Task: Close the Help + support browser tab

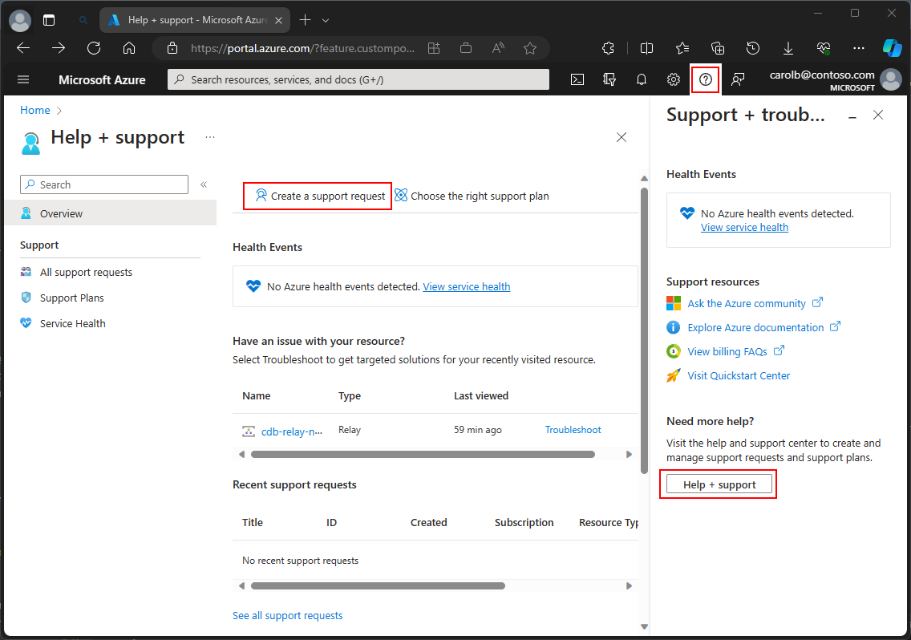Action: click(278, 20)
